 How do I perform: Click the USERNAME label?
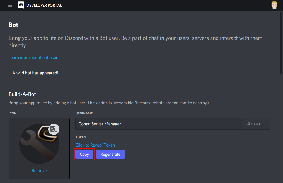pos(84,113)
